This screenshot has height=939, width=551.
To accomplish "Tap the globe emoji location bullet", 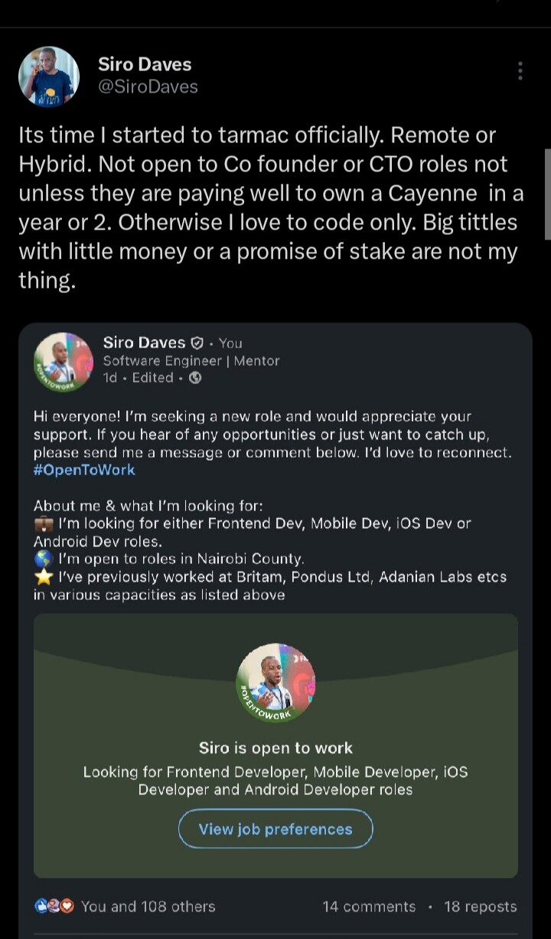I will 43,559.
